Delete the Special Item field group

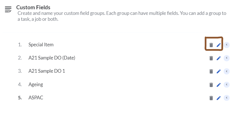click(211, 45)
